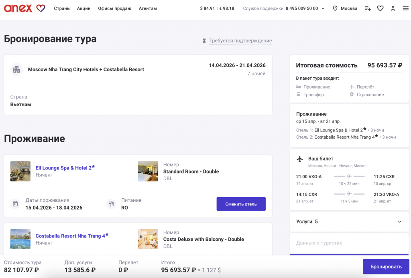
Task: Open Офисы продаж page
Action: click(x=114, y=8)
